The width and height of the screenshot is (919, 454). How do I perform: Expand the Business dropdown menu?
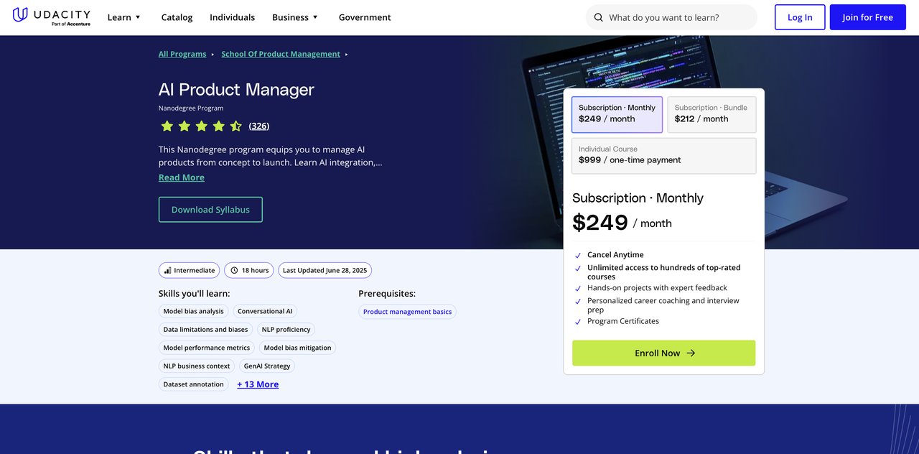tap(295, 17)
